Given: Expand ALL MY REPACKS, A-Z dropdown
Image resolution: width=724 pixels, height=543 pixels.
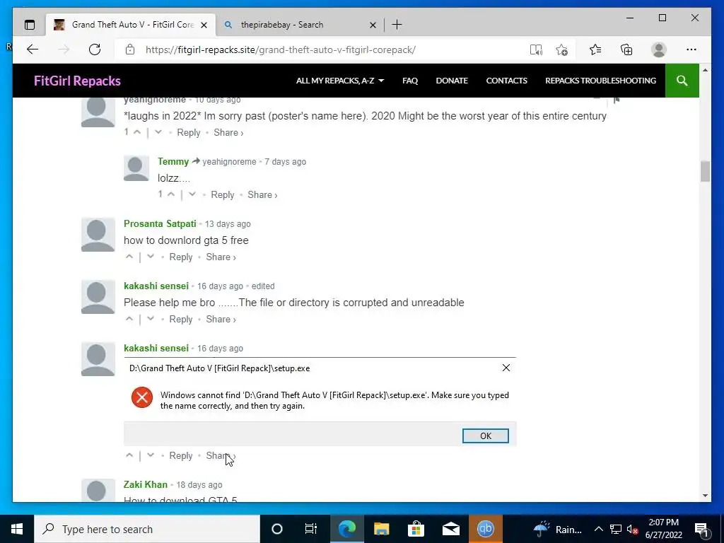Looking at the screenshot, I should coord(340,81).
